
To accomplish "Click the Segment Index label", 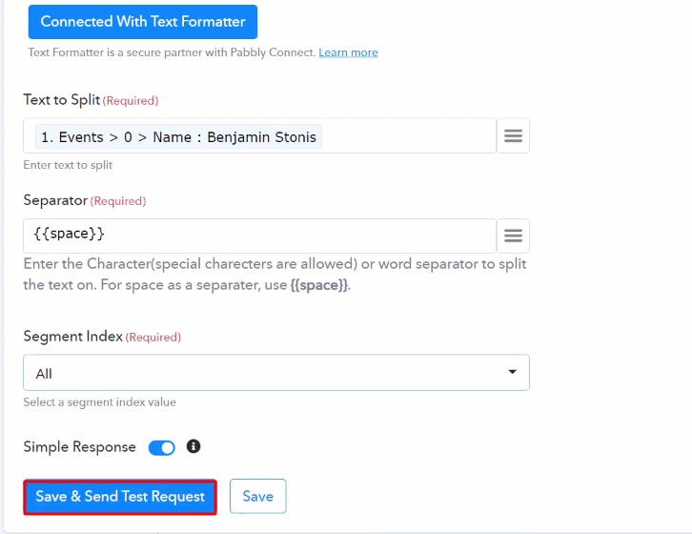I will [72, 337].
